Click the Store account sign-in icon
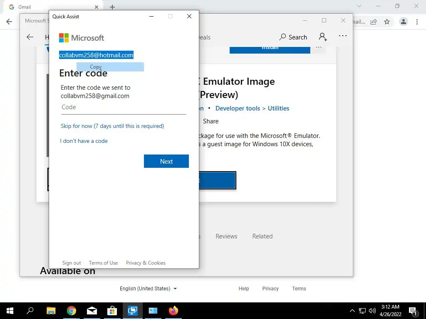This screenshot has width=426, height=319. pos(323,37)
